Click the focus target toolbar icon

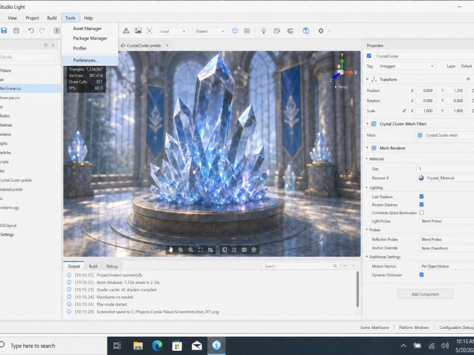[x=149, y=31]
